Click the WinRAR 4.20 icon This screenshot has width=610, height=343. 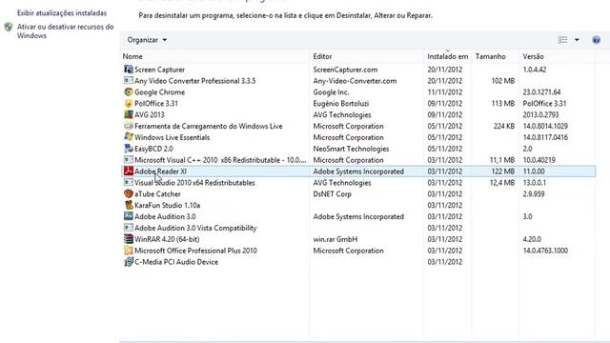coord(129,238)
